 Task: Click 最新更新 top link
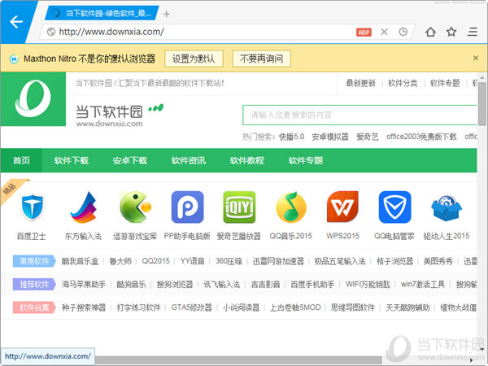[360, 83]
